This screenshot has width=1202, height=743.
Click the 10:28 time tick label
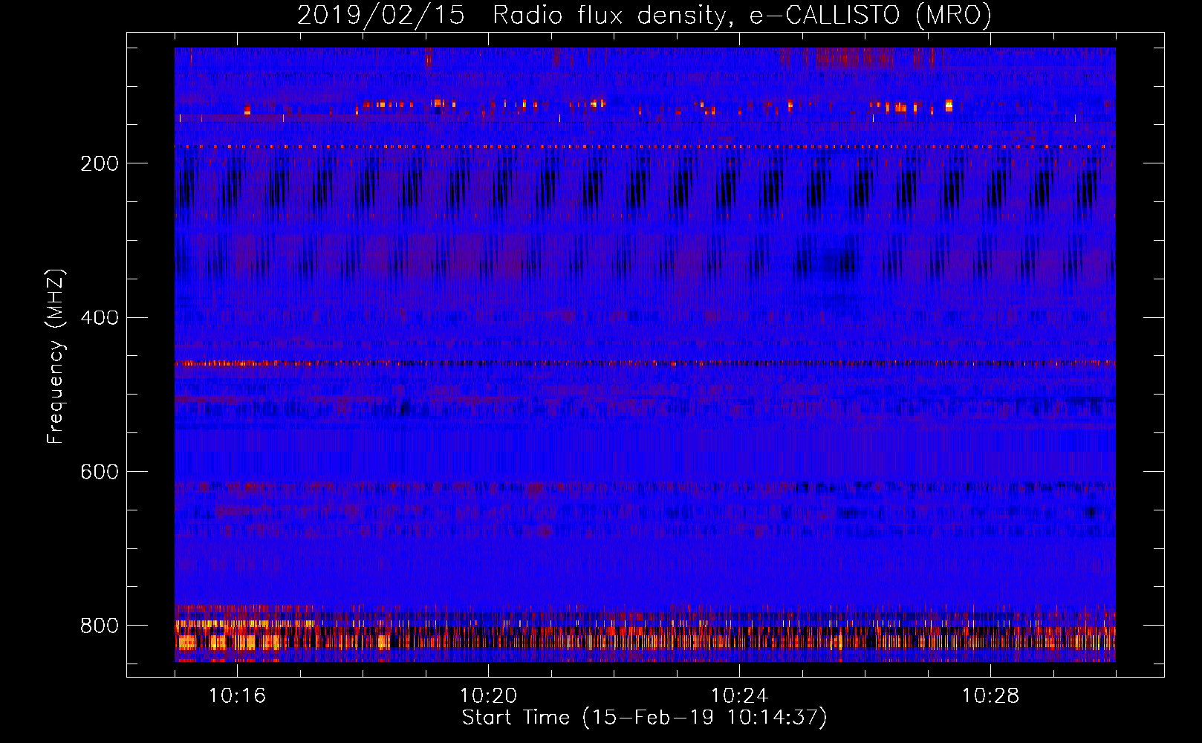point(990,695)
